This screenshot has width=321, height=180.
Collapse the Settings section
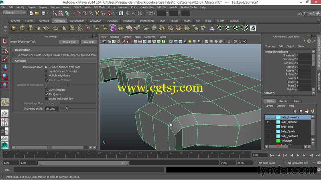(20, 61)
